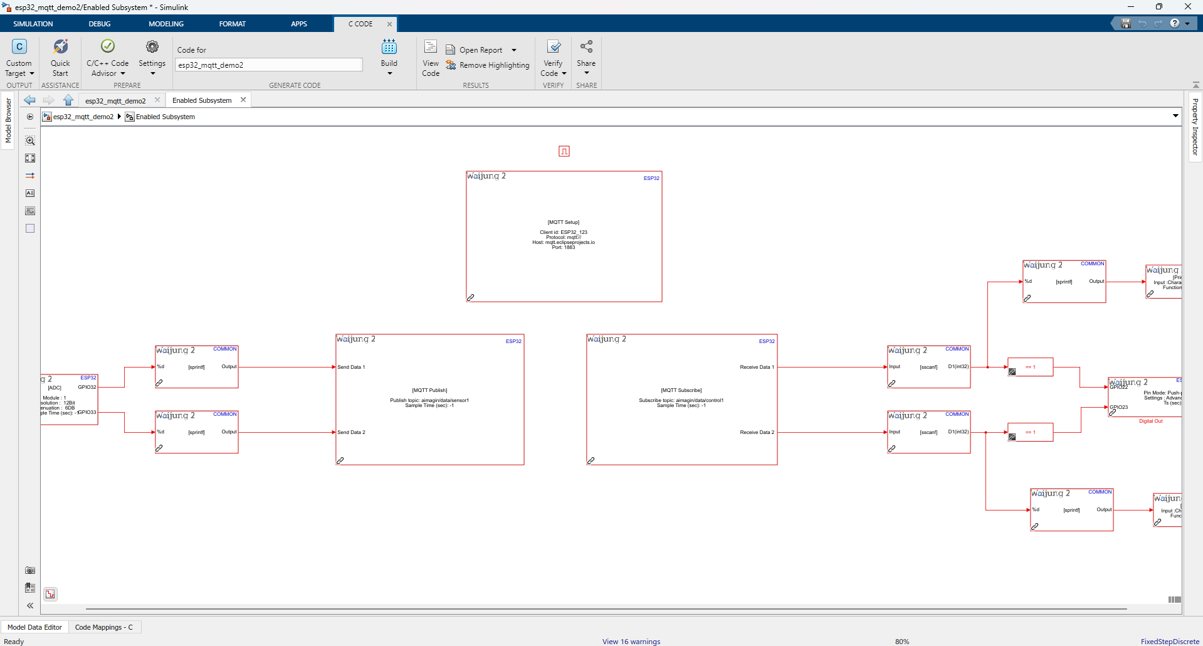Viewport: 1203px width, 646px height.
Task: Expand the Share dropdown arrow
Action: pyautogui.click(x=586, y=73)
